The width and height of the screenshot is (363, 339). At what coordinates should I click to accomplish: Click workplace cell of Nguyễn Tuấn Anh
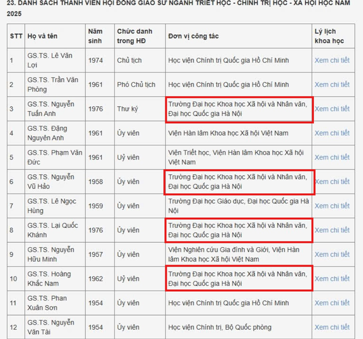(238, 109)
